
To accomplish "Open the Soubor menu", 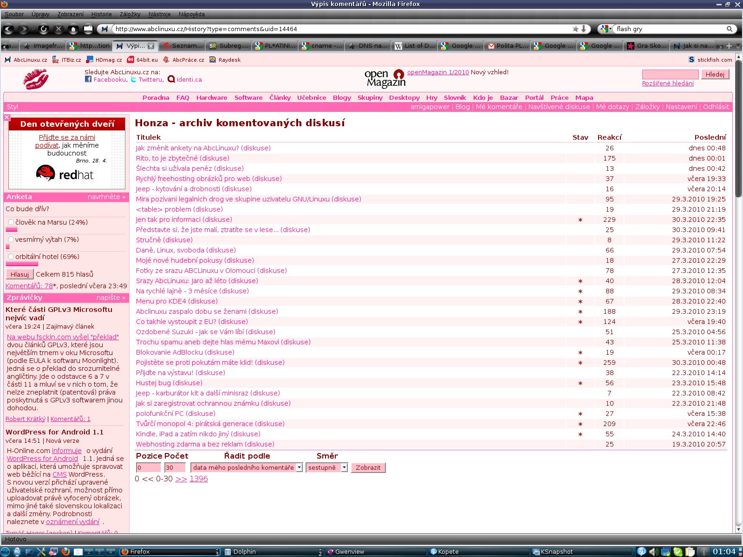I will 14,14.
